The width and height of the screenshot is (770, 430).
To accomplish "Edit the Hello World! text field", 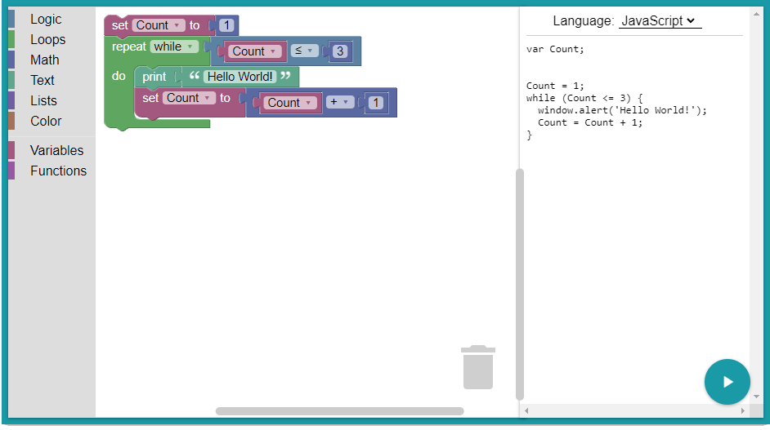I will point(240,77).
